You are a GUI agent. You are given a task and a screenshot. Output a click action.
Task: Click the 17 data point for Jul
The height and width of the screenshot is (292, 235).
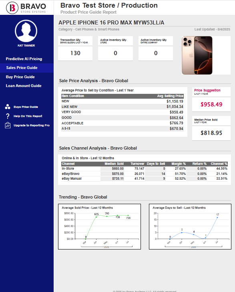click(x=217, y=217)
